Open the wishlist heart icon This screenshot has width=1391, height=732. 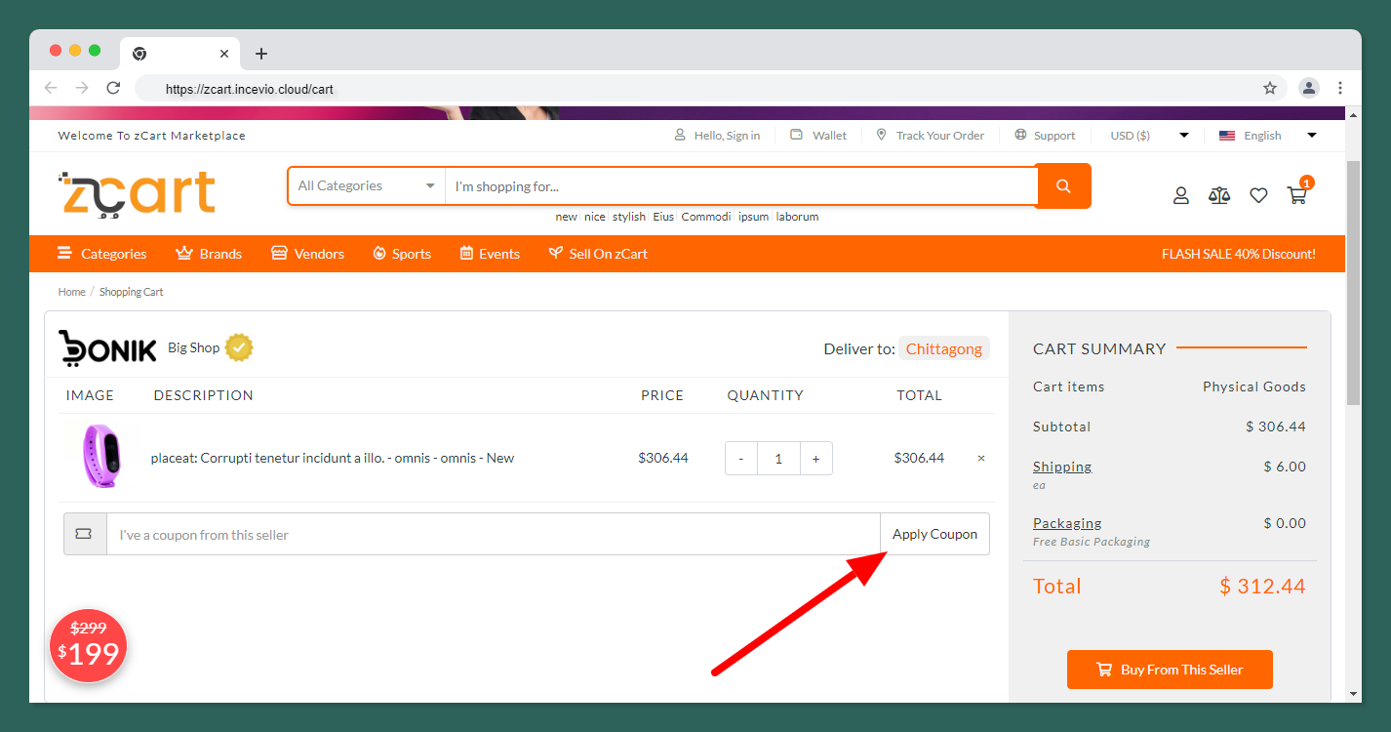tap(1258, 195)
